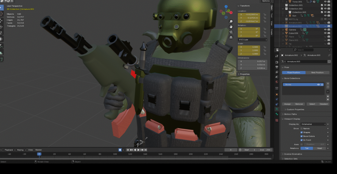
Task: Open the Render properties tab
Action: (277, 62)
